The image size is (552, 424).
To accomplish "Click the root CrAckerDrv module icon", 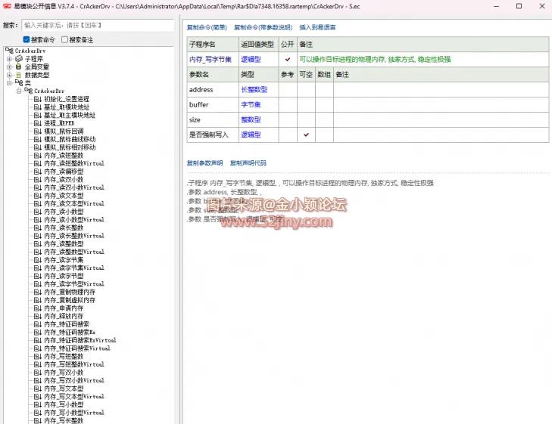I will [x=10, y=51].
